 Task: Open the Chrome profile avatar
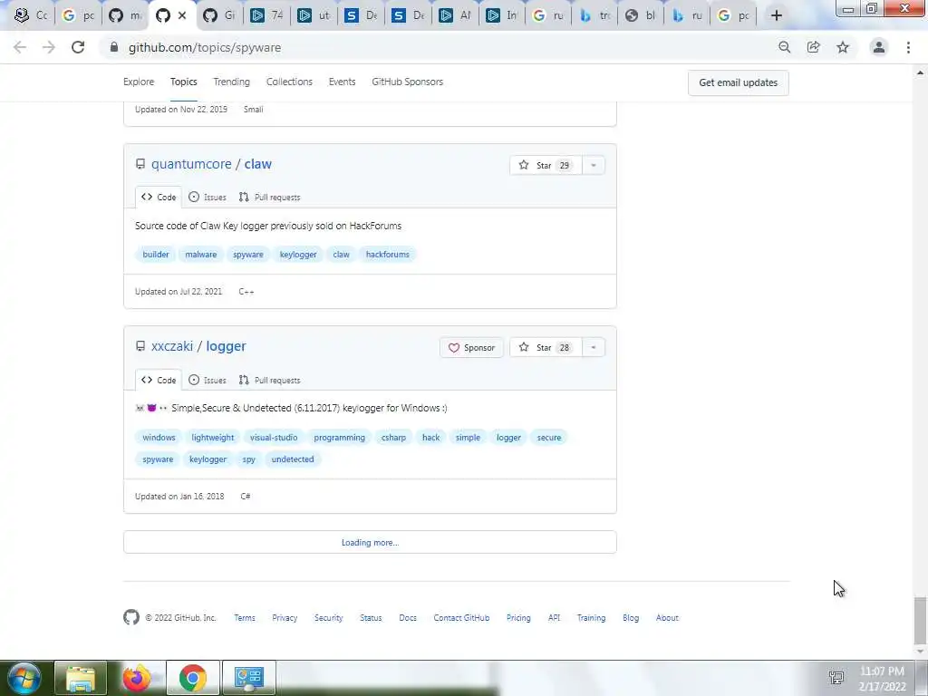pos(879,47)
